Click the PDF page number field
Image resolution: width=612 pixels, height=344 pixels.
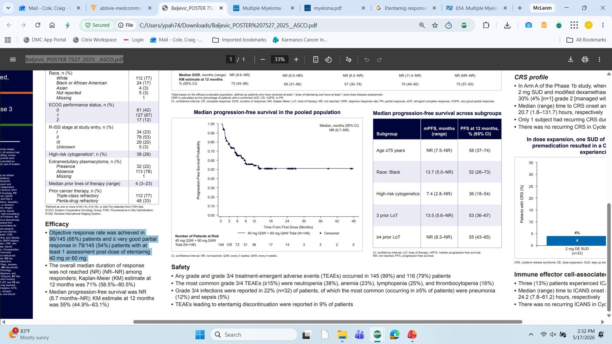(231, 60)
